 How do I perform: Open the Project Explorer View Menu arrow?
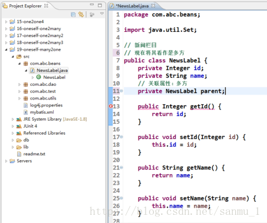click(x=102, y=14)
